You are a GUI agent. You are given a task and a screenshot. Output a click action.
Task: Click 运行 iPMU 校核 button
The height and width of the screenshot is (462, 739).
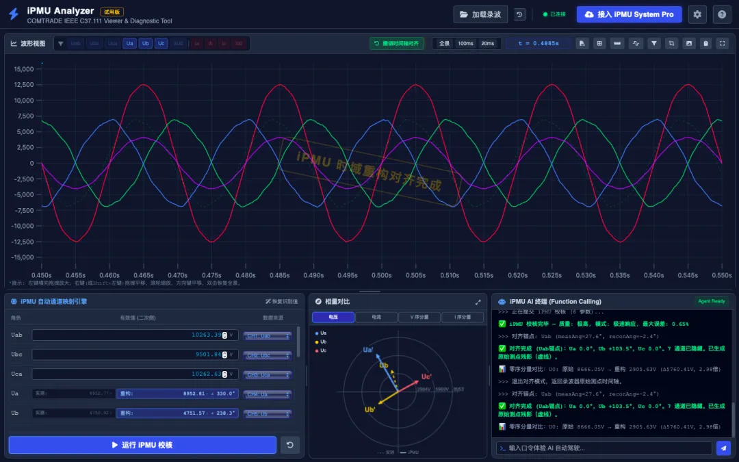pyautogui.click(x=142, y=445)
